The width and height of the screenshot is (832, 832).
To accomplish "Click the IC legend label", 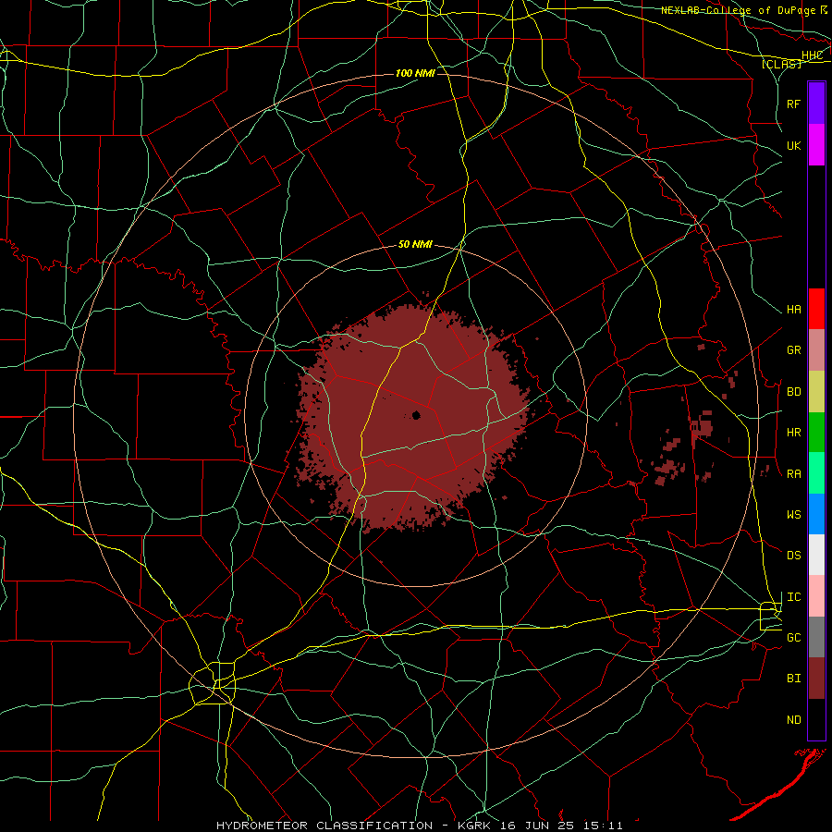I will pyautogui.click(x=793, y=597).
